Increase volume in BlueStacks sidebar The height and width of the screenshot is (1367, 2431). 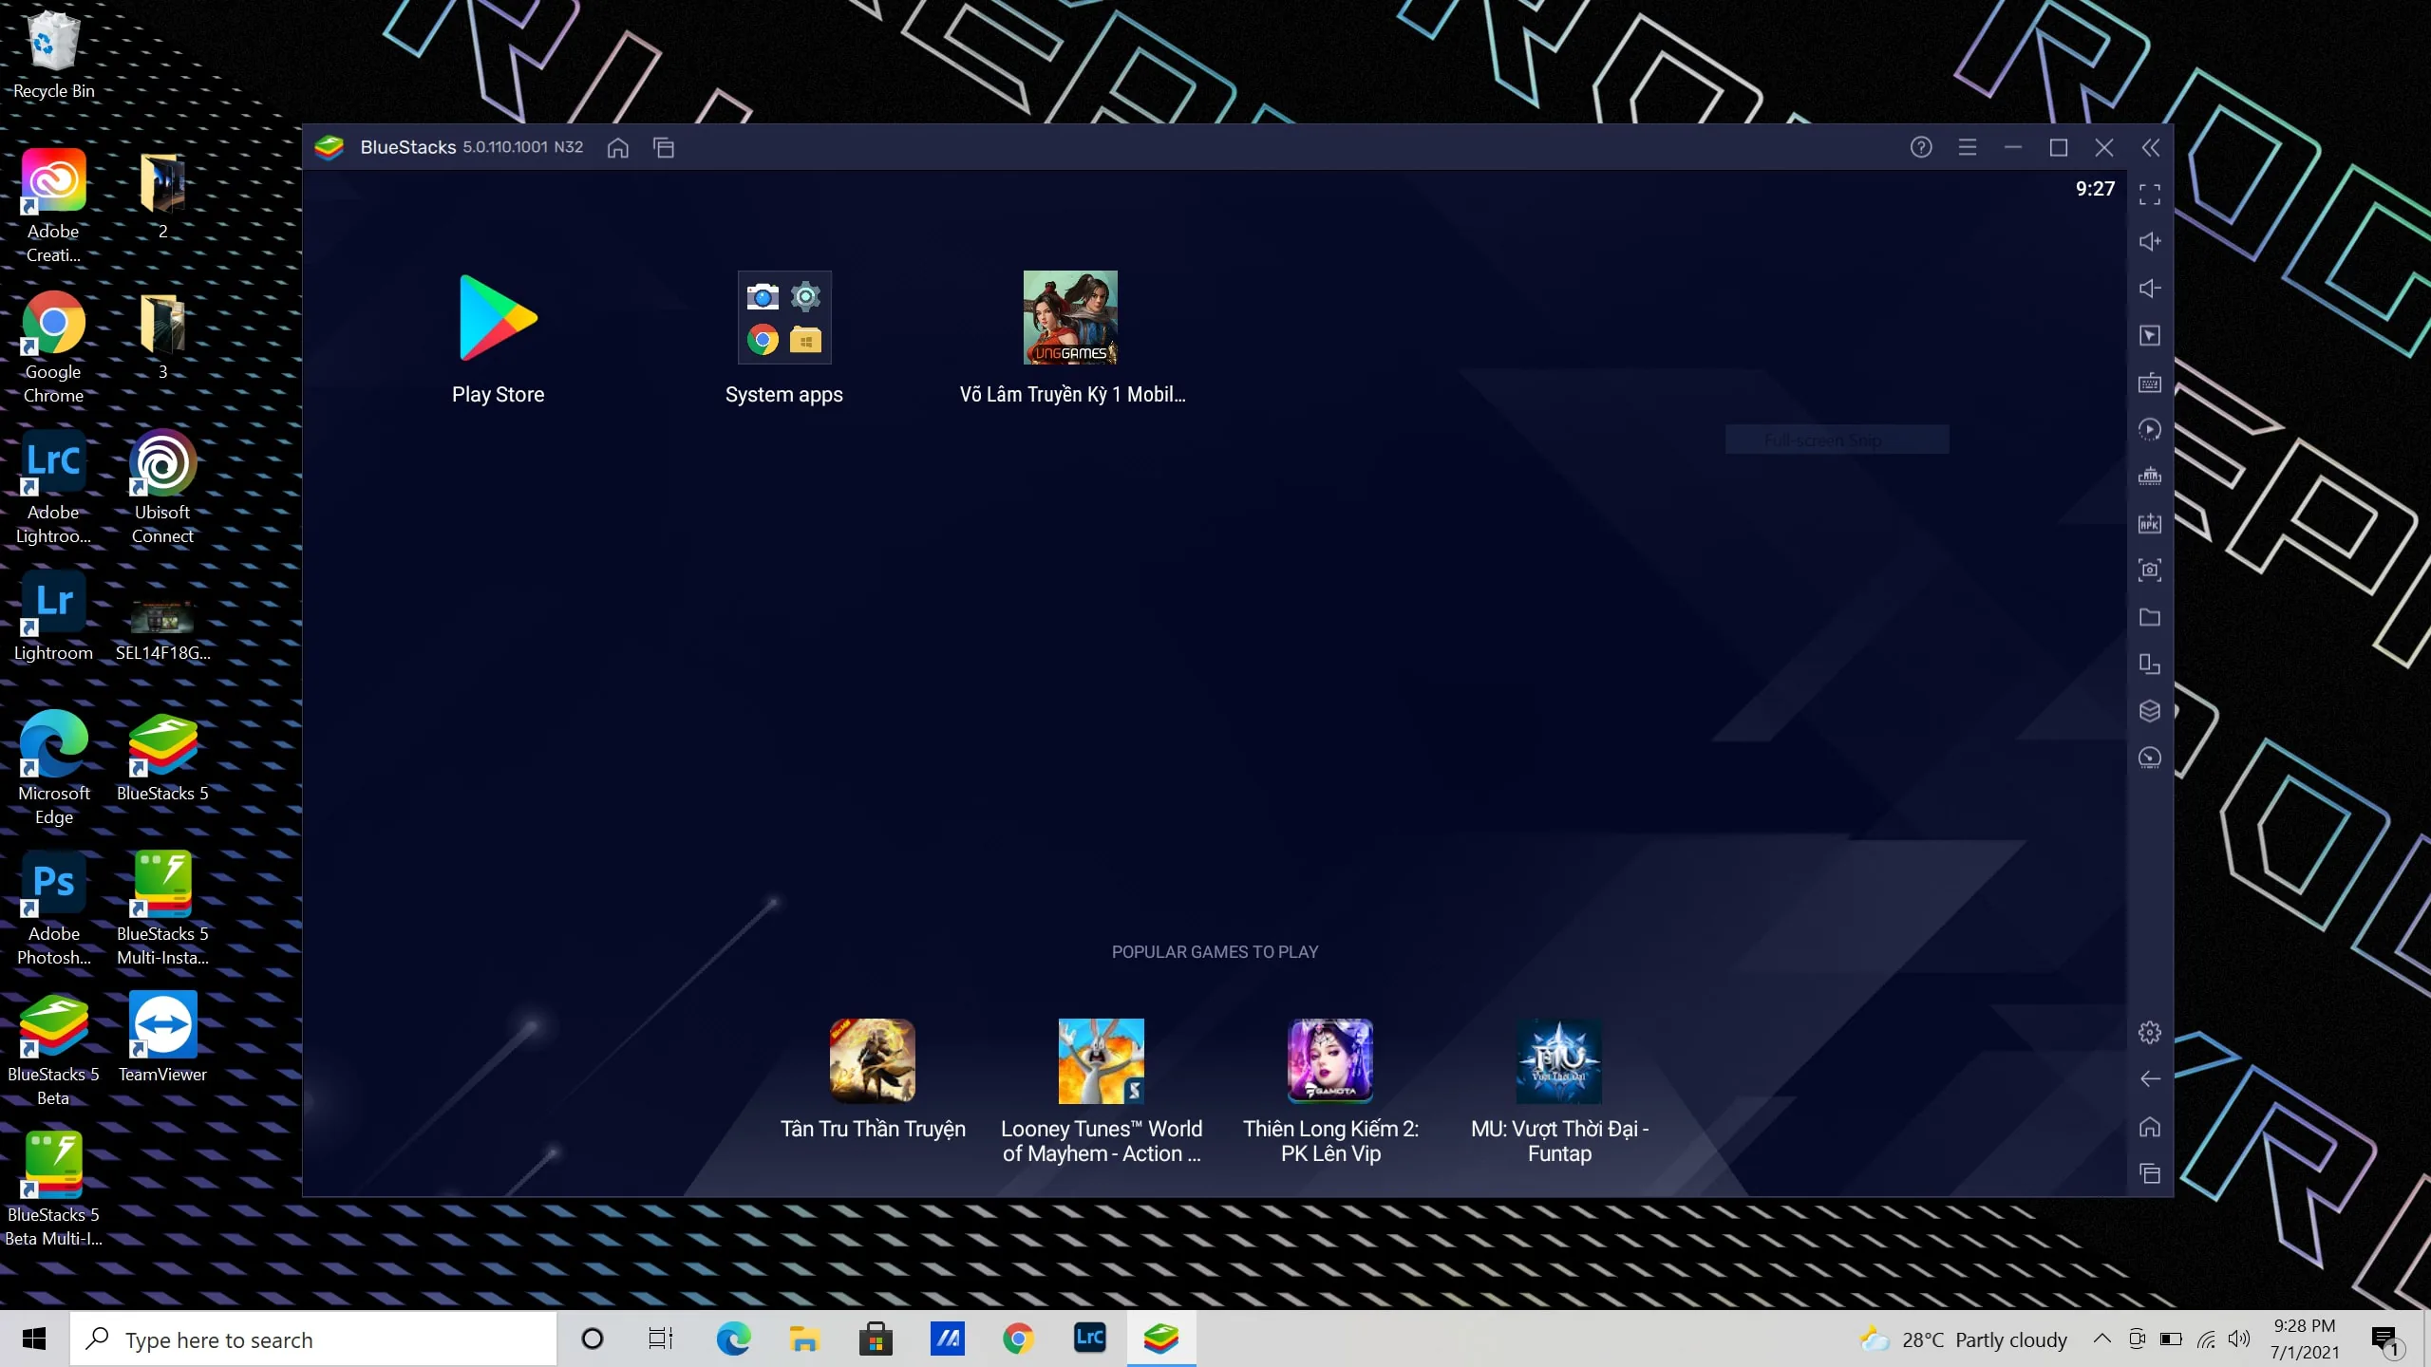coord(2150,241)
